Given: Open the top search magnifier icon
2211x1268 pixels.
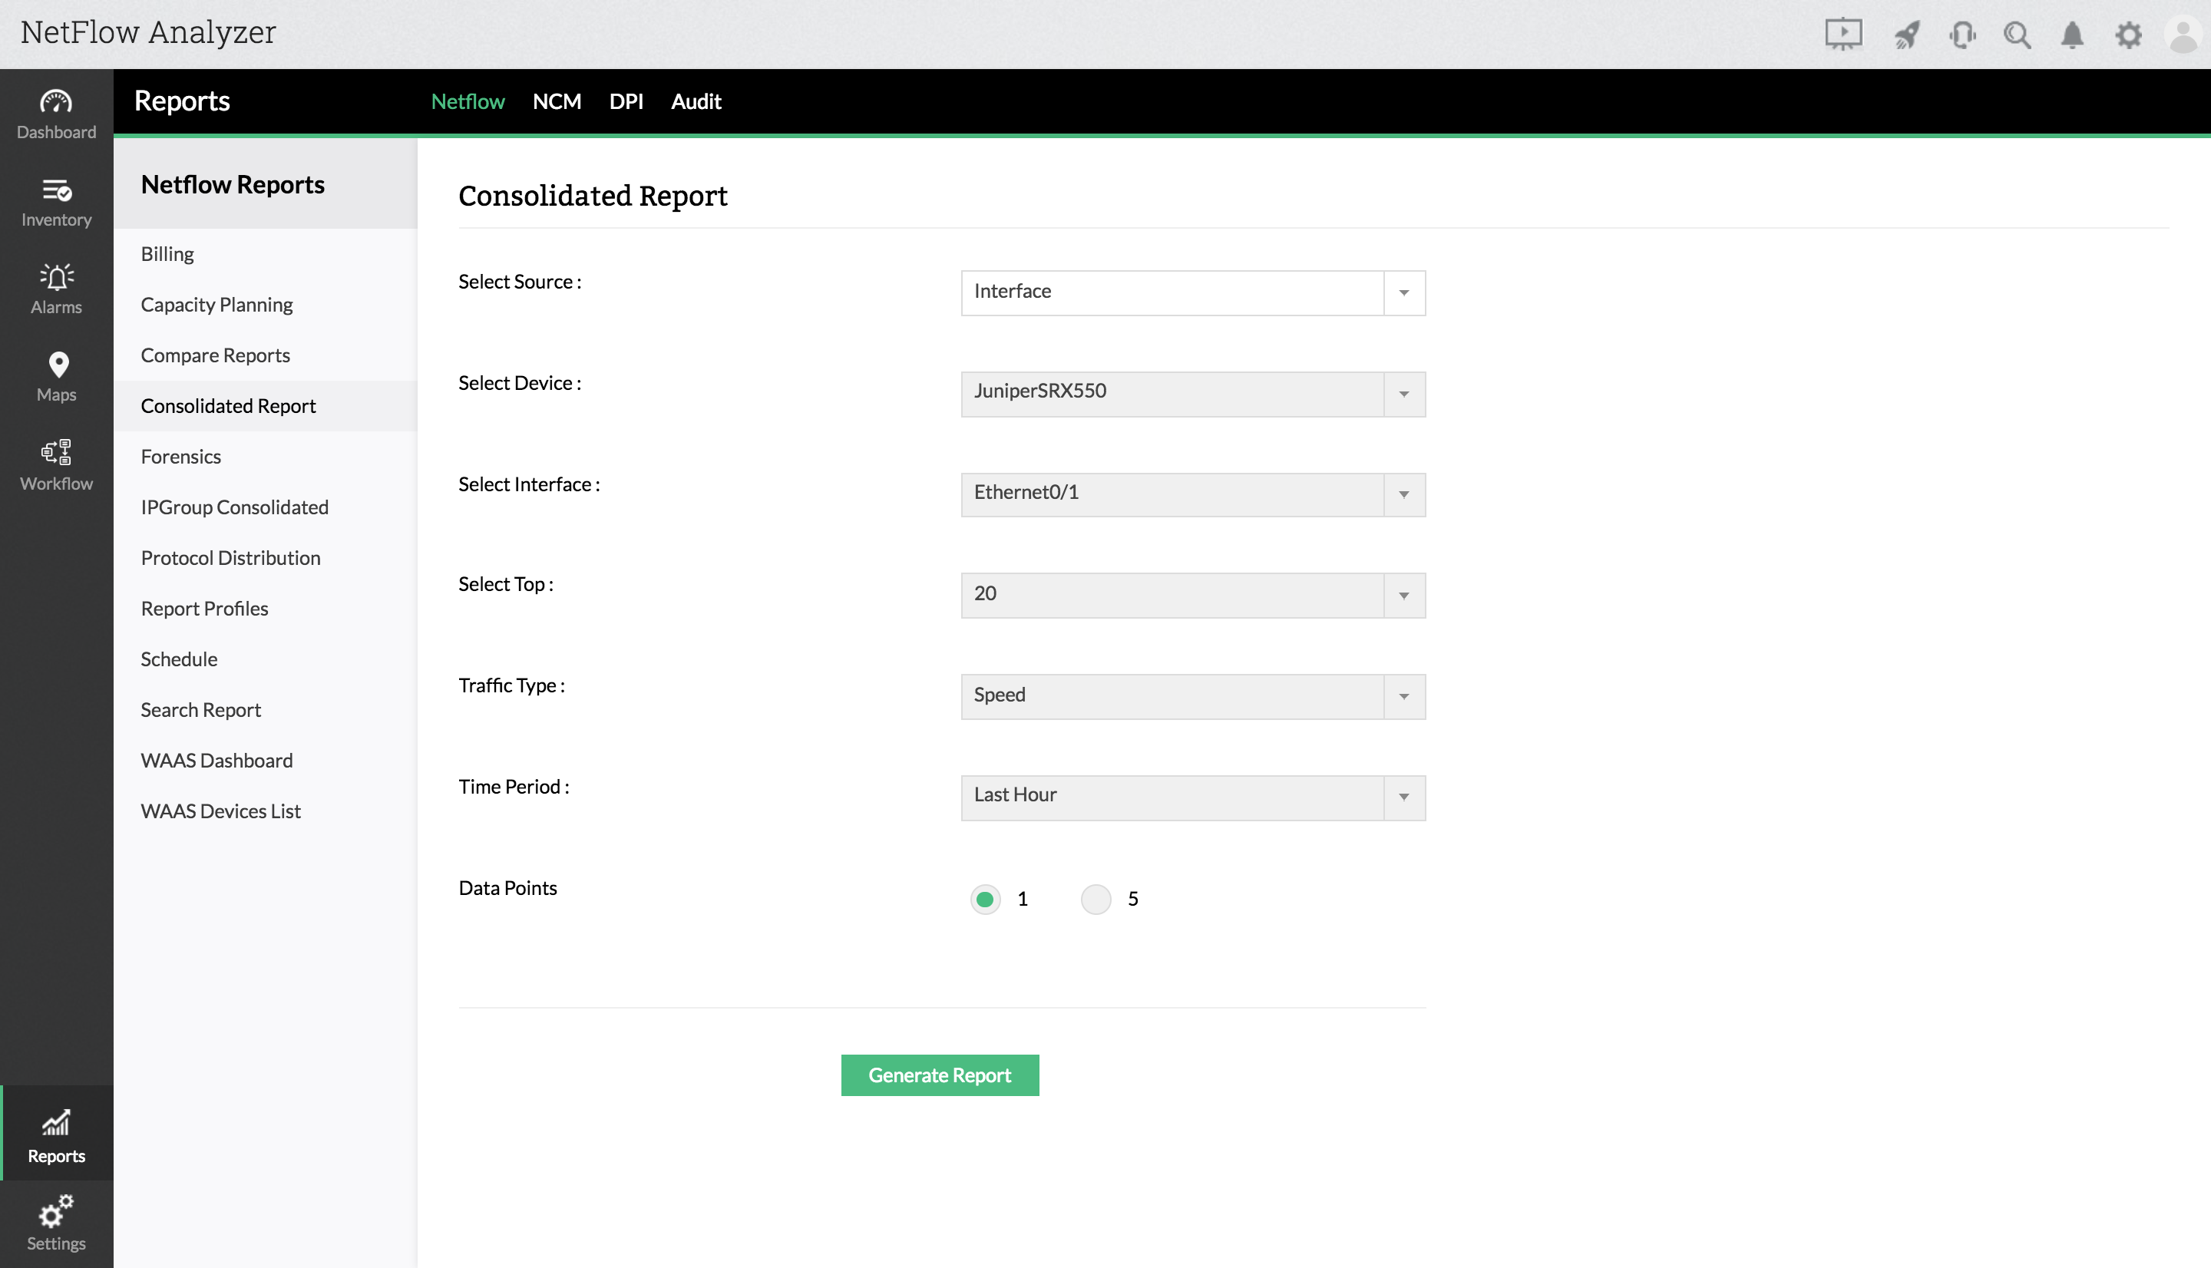Looking at the screenshot, I should click(x=2016, y=35).
